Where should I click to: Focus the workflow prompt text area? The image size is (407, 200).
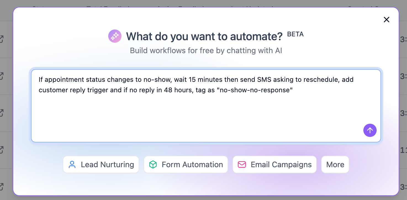click(206, 110)
